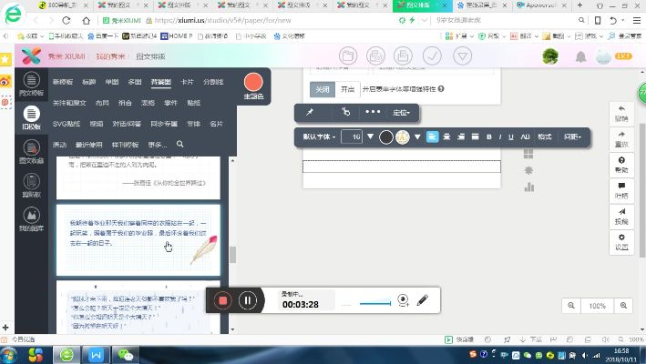
Task: Click the notification bell icon
Action: click(x=580, y=56)
